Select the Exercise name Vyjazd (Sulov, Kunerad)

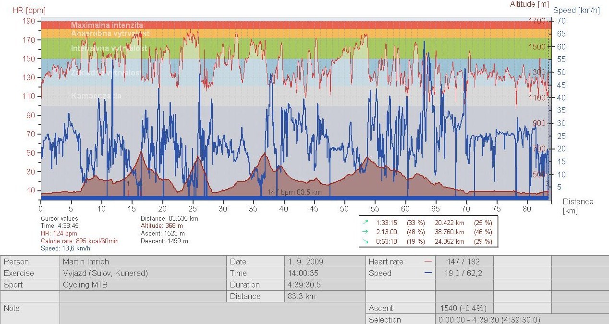click(105, 274)
